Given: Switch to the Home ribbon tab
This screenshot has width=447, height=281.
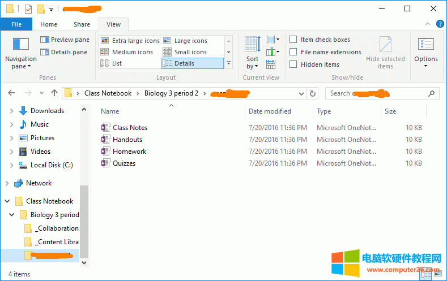Looking at the screenshot, I should click(x=49, y=24).
